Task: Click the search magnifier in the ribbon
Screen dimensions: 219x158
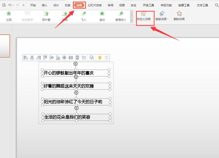Action: click(216, 5)
